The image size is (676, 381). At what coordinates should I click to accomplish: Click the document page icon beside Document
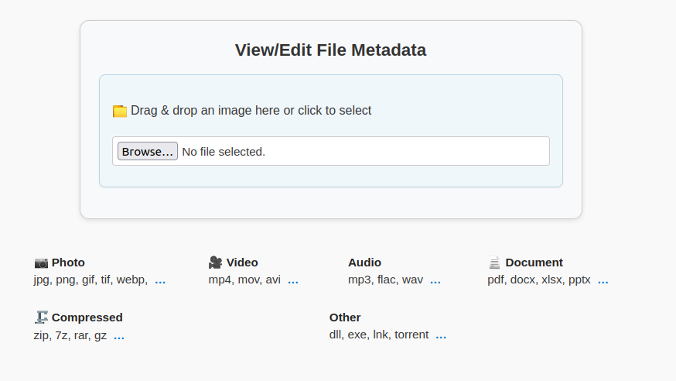[x=494, y=263]
